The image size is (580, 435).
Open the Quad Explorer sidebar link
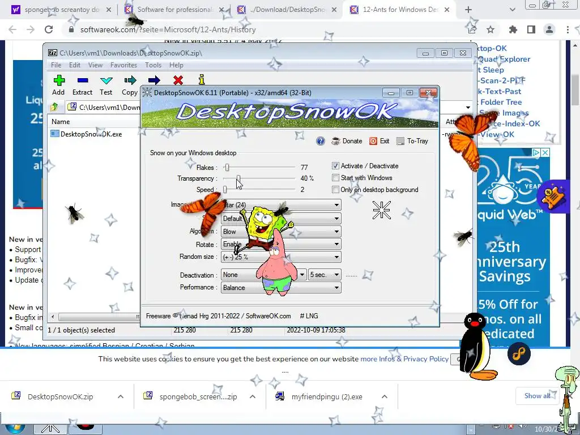point(504,59)
